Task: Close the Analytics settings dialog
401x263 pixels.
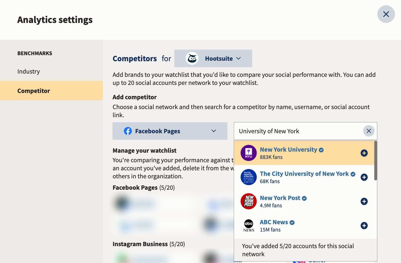Action: (x=386, y=14)
